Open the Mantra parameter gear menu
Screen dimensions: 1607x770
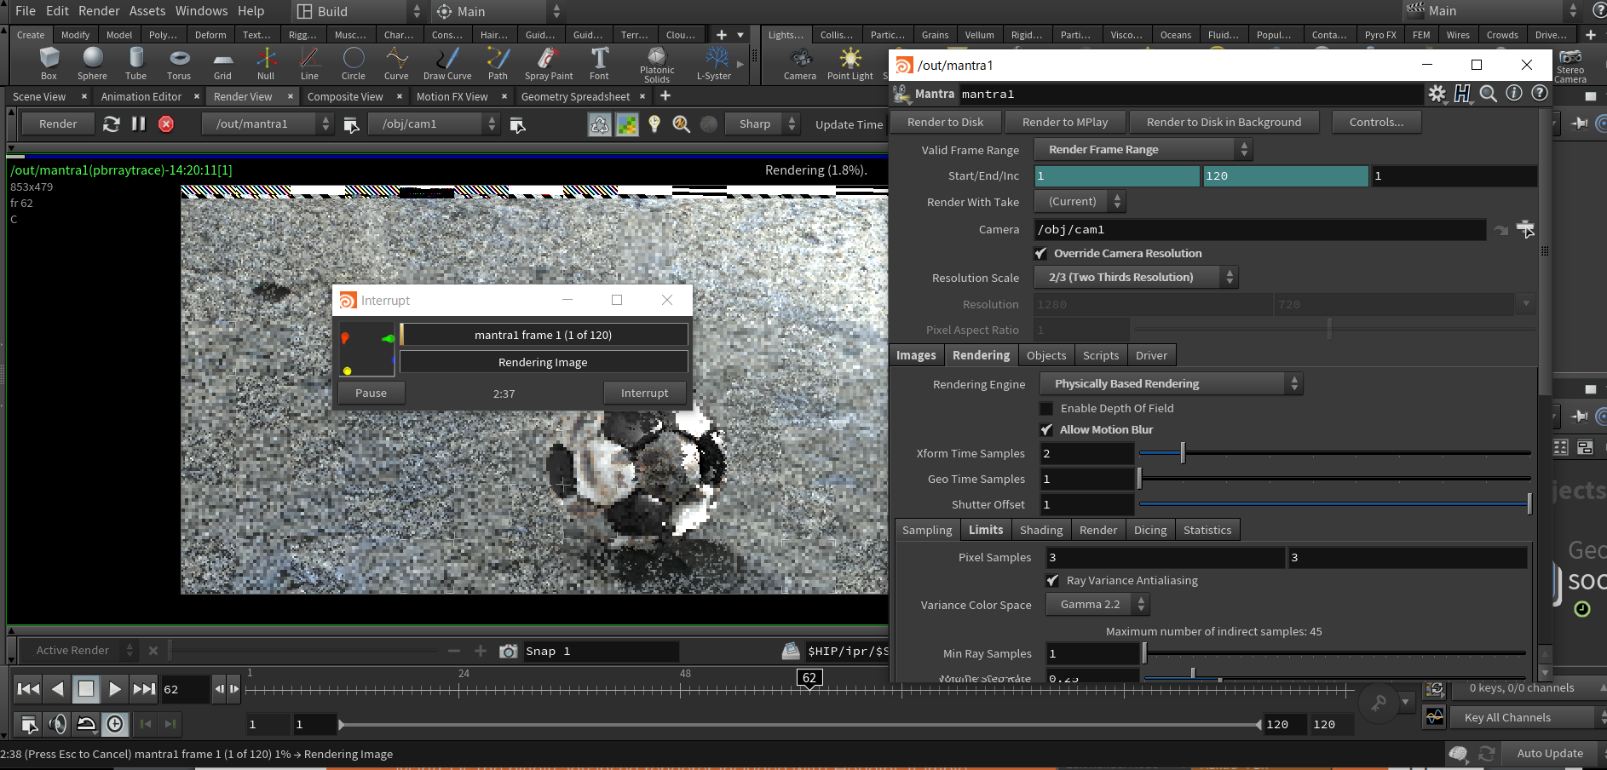1437,94
